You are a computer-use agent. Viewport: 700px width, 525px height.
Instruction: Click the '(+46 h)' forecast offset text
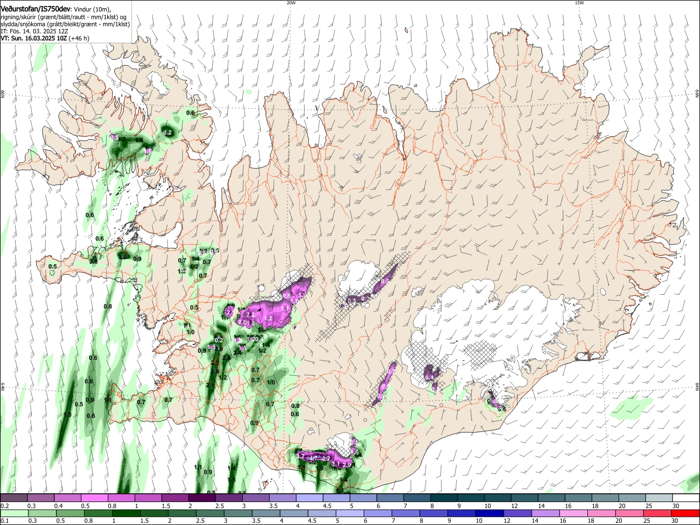79,38
